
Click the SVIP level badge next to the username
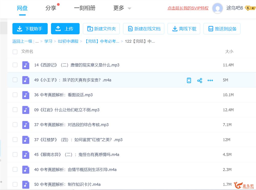coord(250,8)
